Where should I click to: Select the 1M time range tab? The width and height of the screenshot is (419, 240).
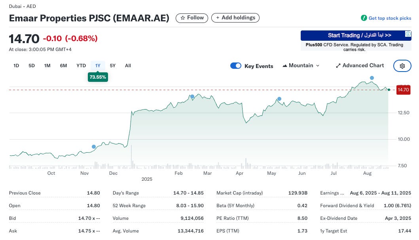click(x=47, y=66)
